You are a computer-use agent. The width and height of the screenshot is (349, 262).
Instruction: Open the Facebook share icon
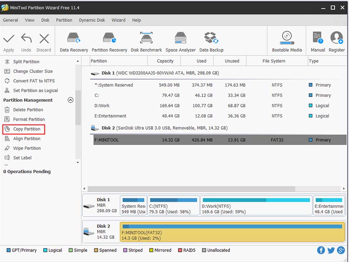pos(321,250)
